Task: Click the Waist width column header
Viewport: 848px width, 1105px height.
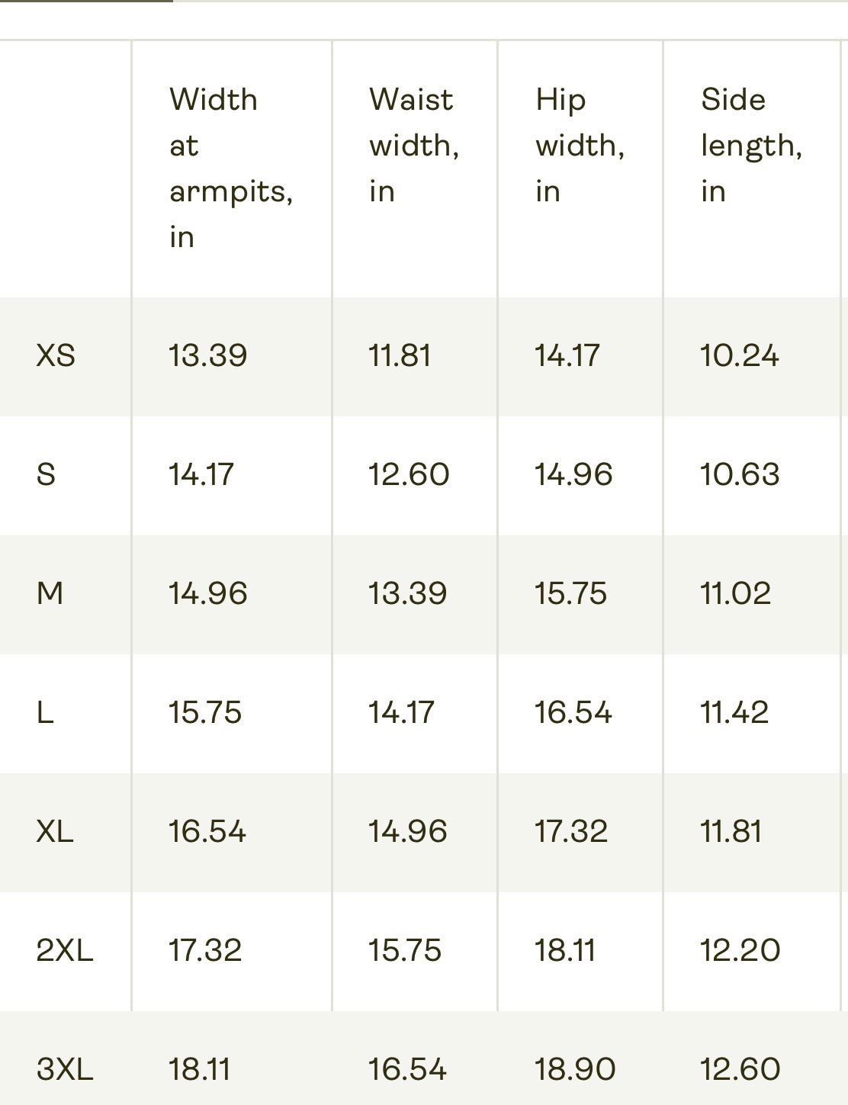Action: 414,145
